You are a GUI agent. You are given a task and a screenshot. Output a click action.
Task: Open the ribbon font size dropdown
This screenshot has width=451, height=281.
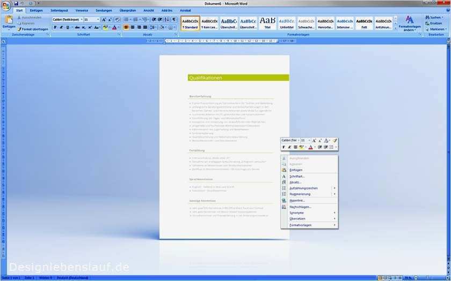[98, 19]
